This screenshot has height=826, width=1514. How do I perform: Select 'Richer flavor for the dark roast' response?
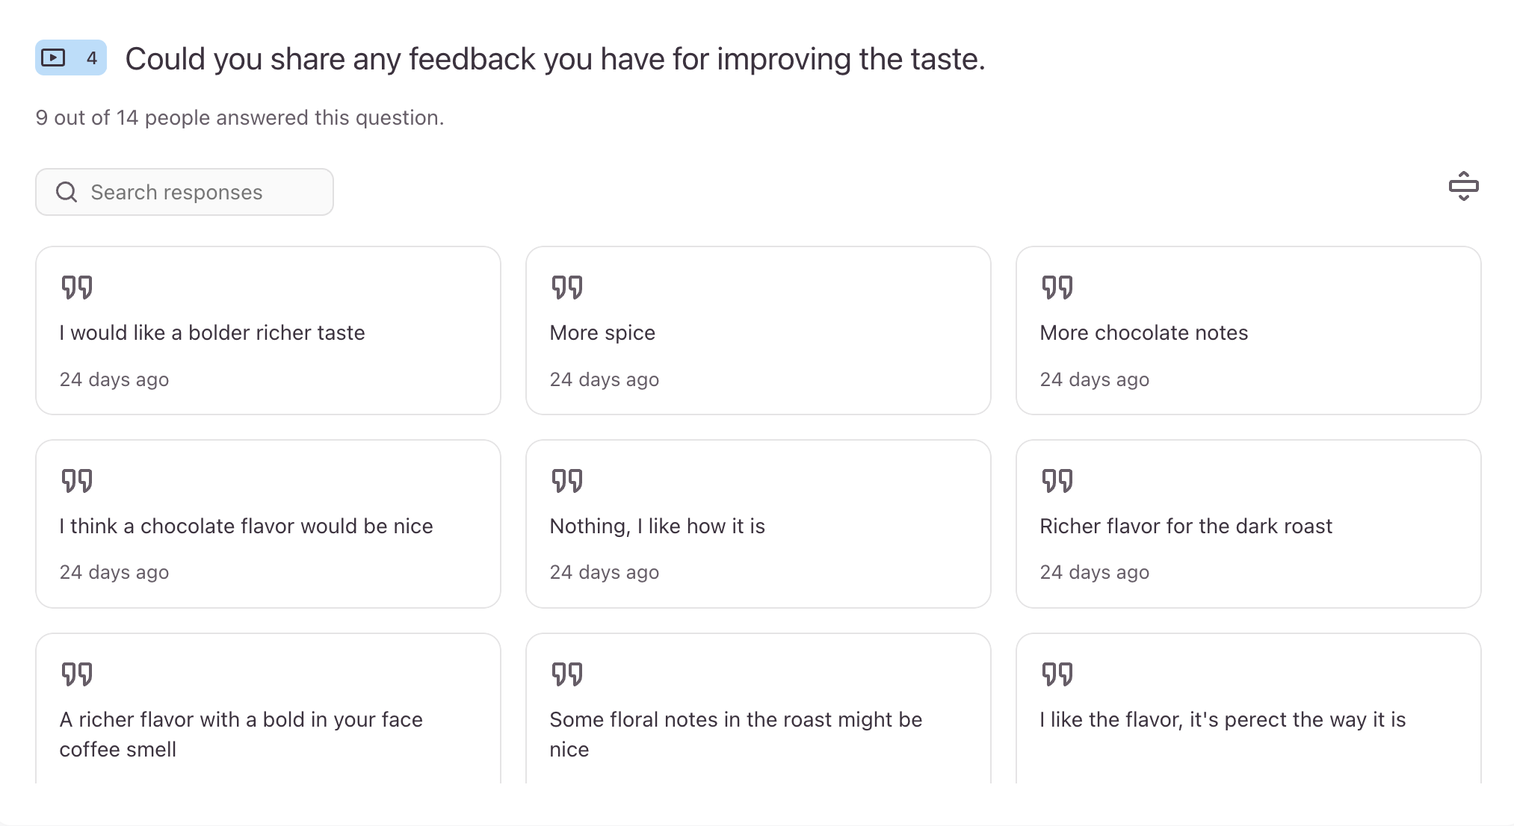1185,526
